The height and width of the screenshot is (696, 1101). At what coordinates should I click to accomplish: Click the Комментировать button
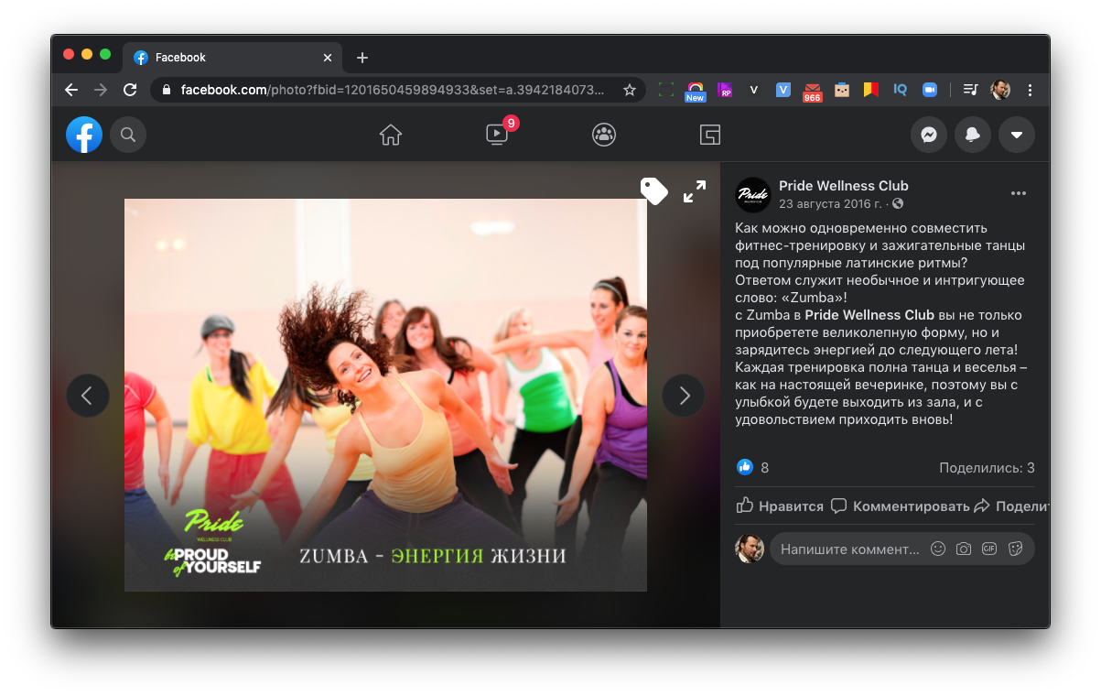901,506
